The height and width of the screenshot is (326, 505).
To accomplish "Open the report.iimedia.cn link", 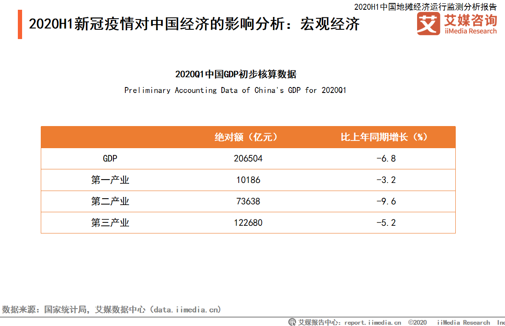I will (x=372, y=323).
